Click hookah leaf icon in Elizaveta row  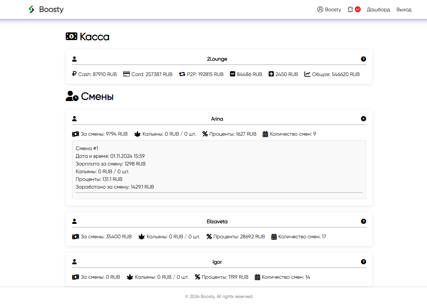[x=141, y=237]
